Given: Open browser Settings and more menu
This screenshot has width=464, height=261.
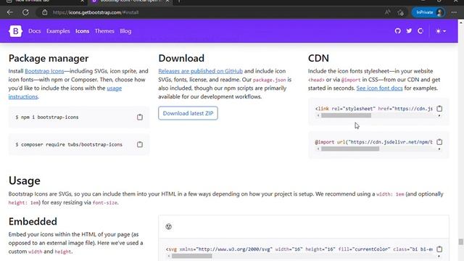Looking at the screenshot, I should 454,12.
